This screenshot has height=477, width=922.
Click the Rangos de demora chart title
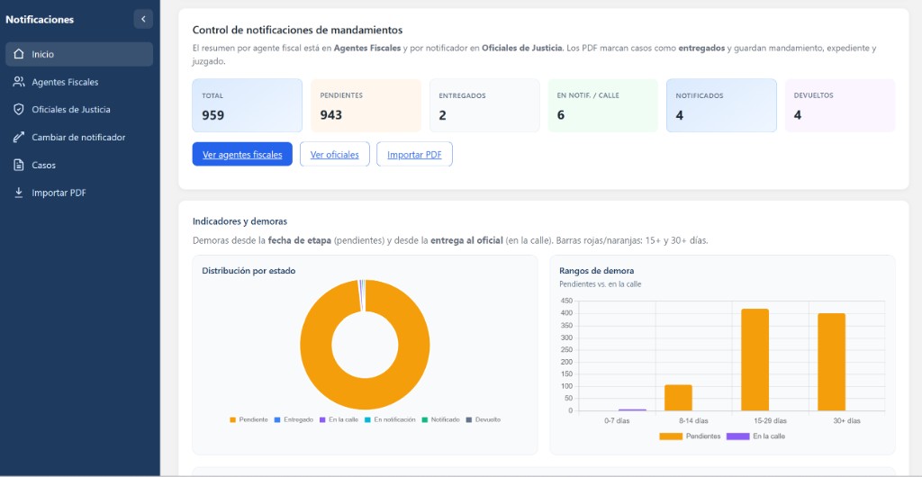[x=597, y=271]
